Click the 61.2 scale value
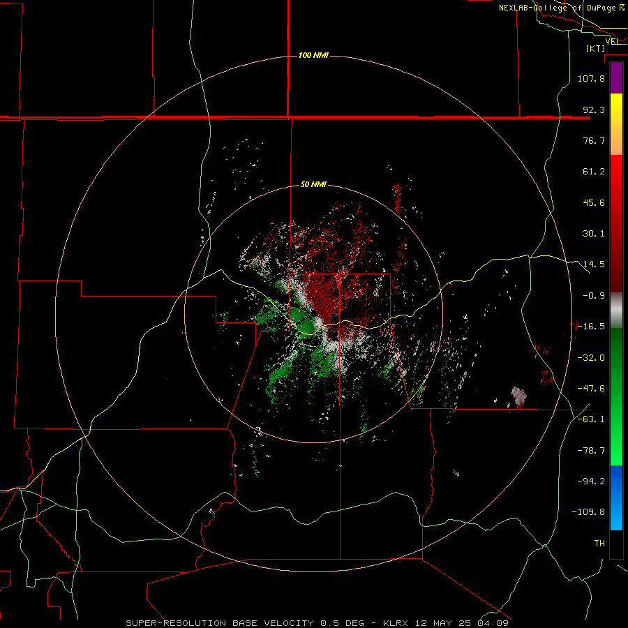The image size is (628, 628). (x=594, y=172)
